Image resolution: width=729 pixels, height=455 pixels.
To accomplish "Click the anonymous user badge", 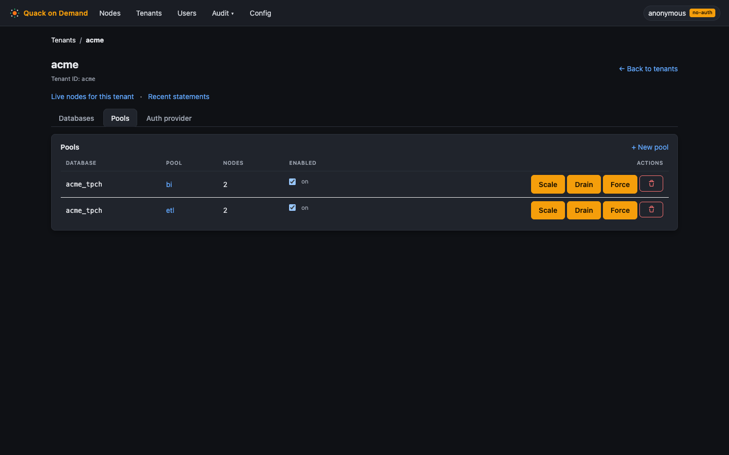I will tap(681, 13).
